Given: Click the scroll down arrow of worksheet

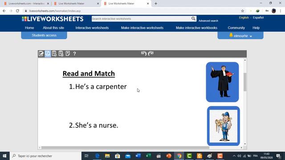Looking at the screenshot, I should coord(245,144).
